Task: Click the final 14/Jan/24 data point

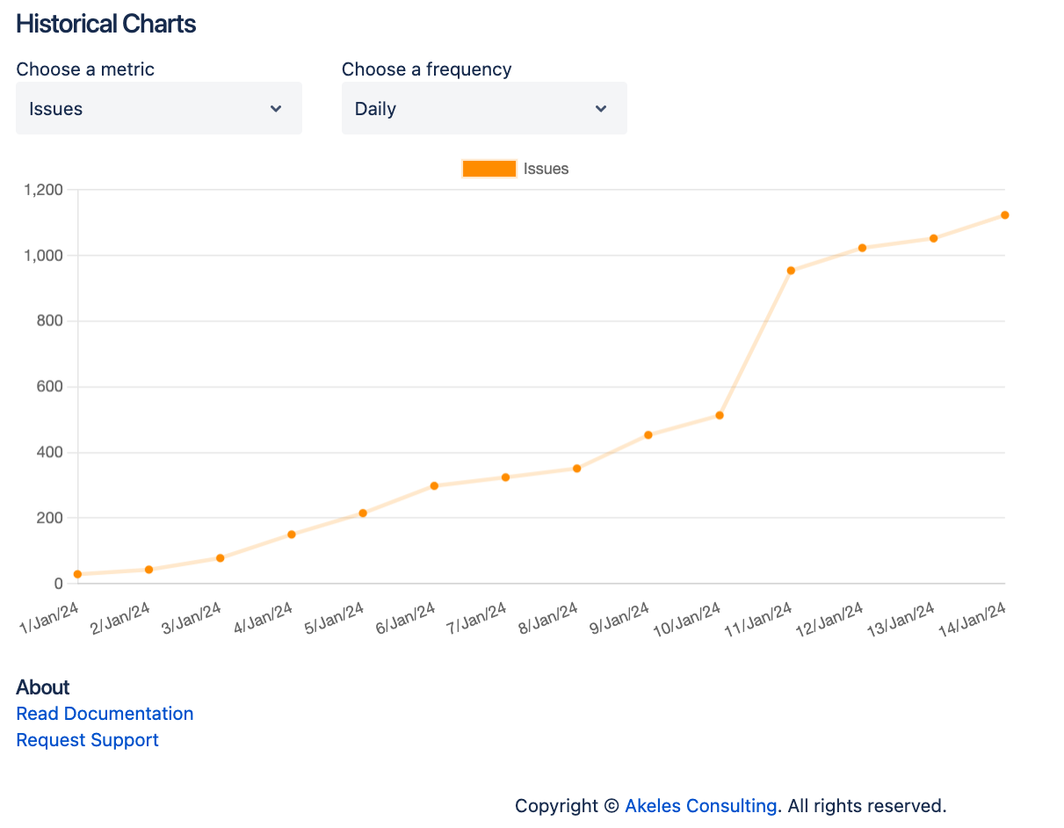Action: coord(1005,215)
